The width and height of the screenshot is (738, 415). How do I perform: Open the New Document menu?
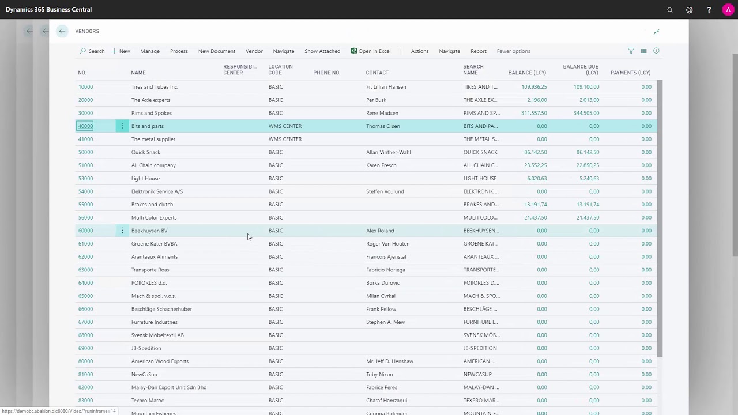click(217, 51)
